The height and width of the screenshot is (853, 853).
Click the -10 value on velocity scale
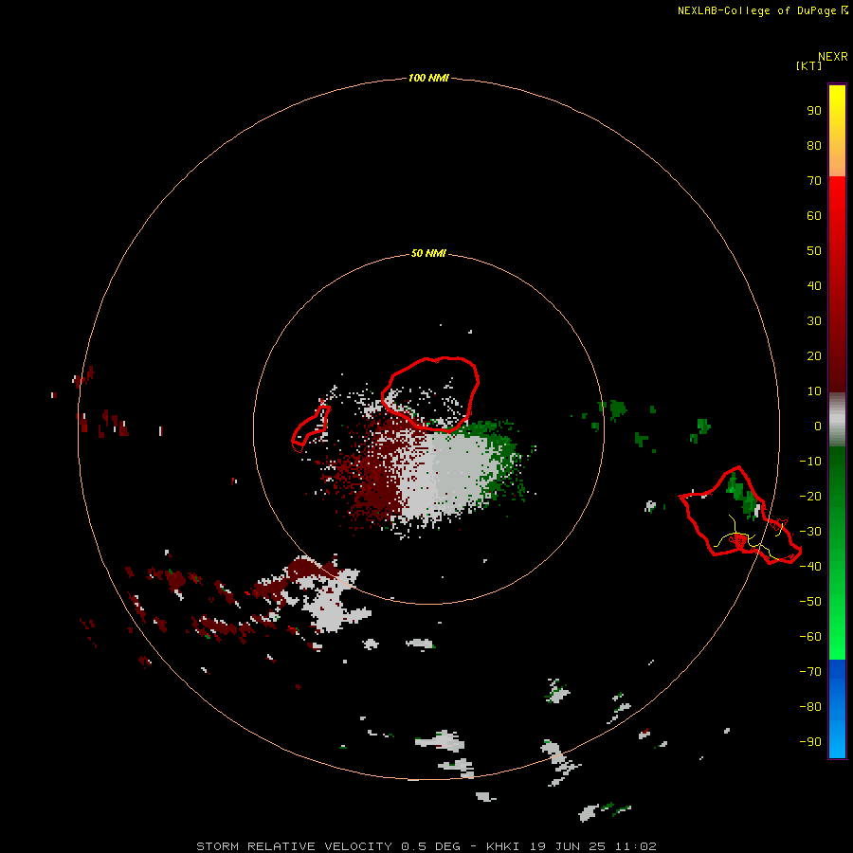[810, 462]
